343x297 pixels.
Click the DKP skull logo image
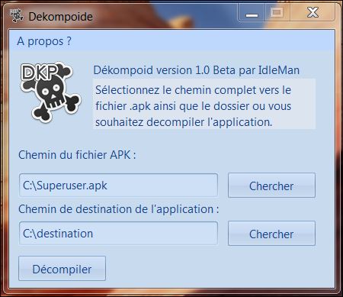(50, 92)
